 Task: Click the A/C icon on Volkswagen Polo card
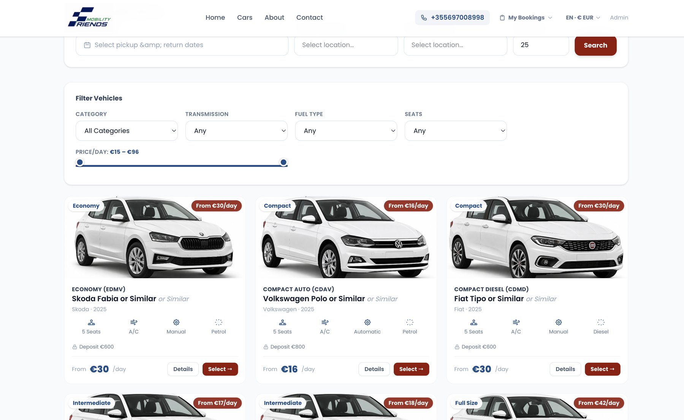click(x=325, y=322)
